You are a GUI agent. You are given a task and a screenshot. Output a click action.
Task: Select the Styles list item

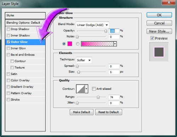pos(25,16)
